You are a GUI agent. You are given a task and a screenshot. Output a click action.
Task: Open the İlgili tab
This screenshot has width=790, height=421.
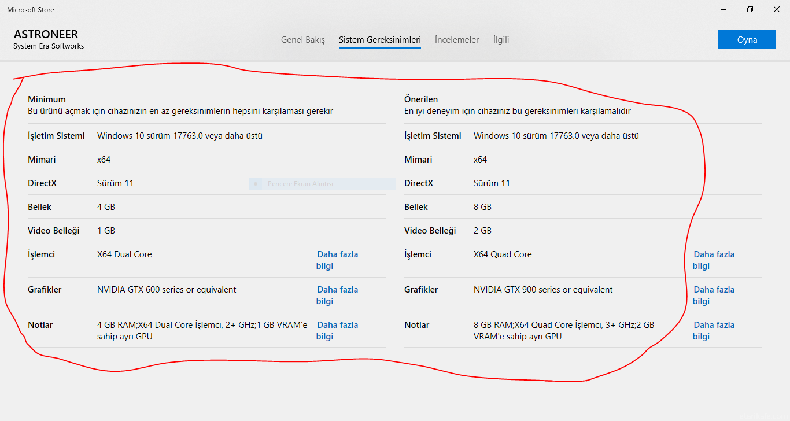[x=501, y=40]
